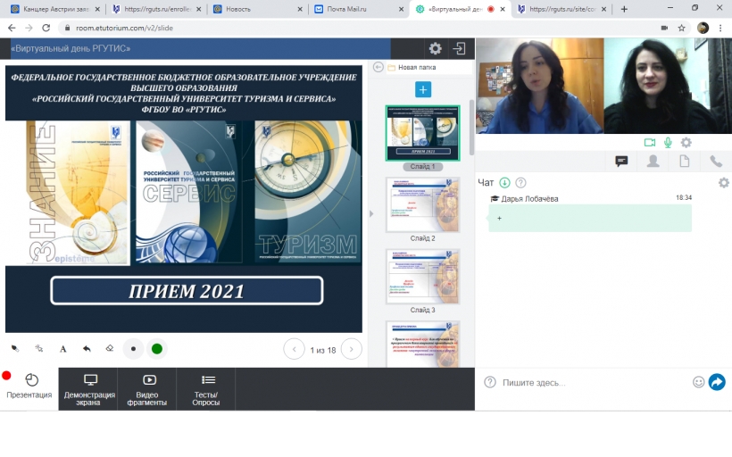
Task: Select Слайд 1 thumbnail
Action: [x=423, y=133]
